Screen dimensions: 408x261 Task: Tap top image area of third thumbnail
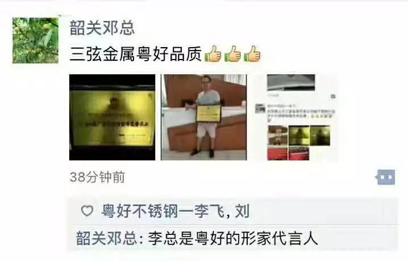291,82
